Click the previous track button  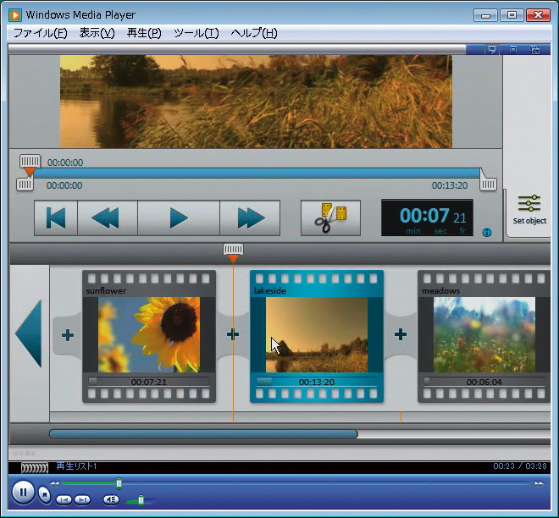(64, 500)
